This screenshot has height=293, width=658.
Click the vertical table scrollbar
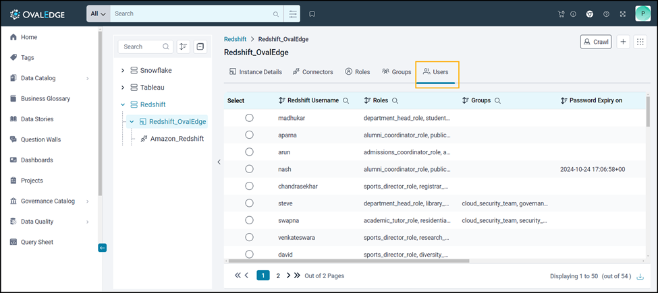pos(648,111)
